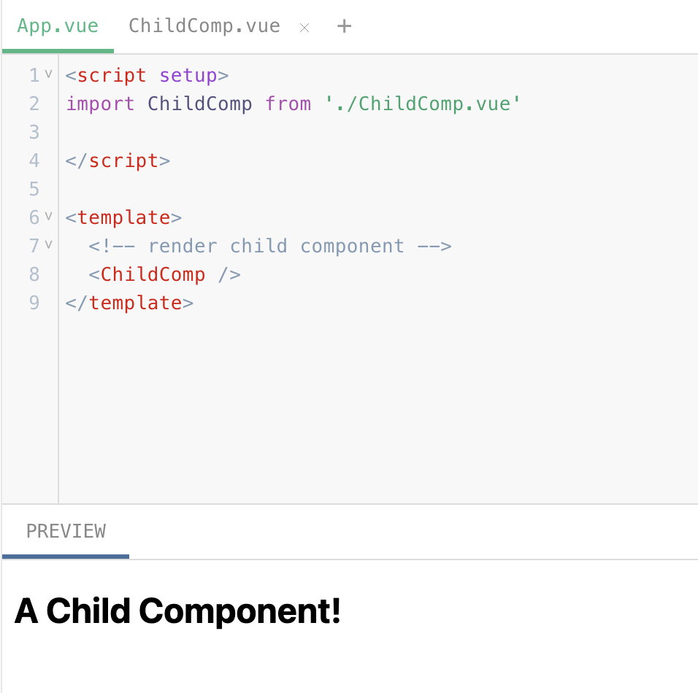Click line number 5 in the gutter
The width and height of the screenshot is (698, 693).
coord(34,189)
